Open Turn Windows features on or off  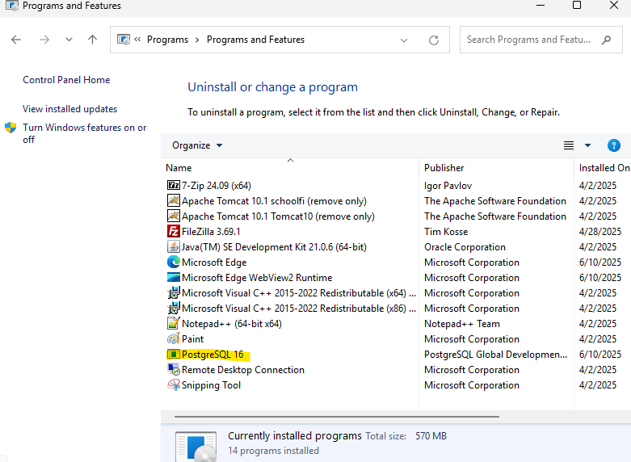[85, 133]
